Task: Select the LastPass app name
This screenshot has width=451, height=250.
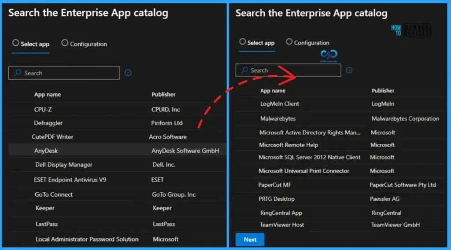Action: tap(47, 224)
